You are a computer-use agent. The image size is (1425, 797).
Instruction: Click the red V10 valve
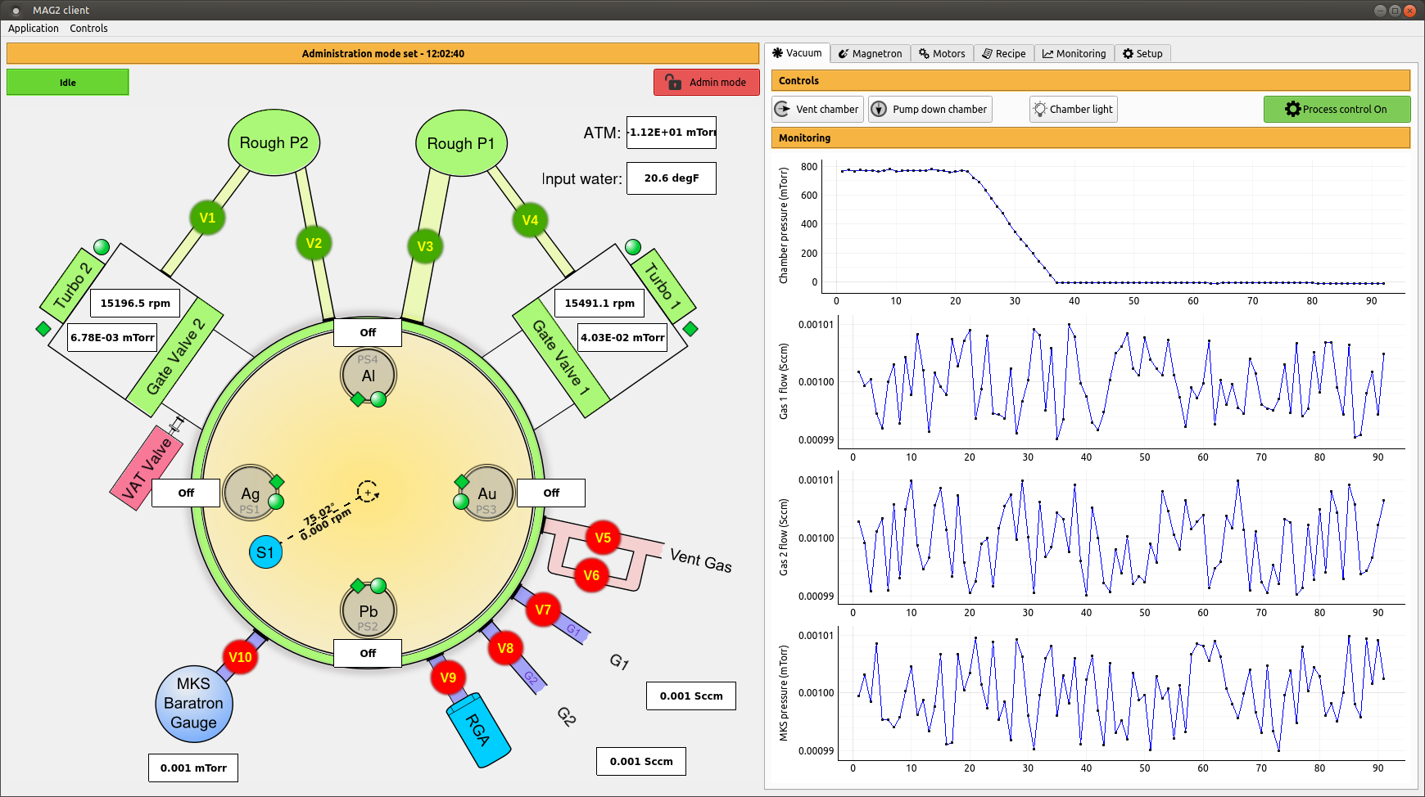pos(240,657)
